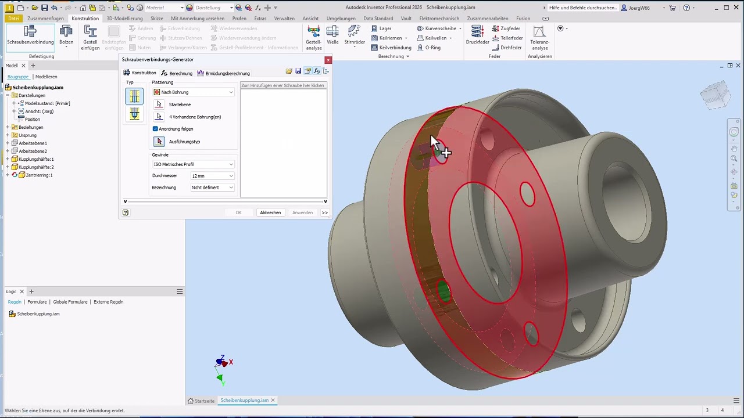Toggle the highlighted template icon in dialog toolbar

pos(307,71)
